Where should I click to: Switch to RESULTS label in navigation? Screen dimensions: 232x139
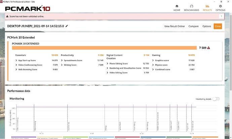207,10
